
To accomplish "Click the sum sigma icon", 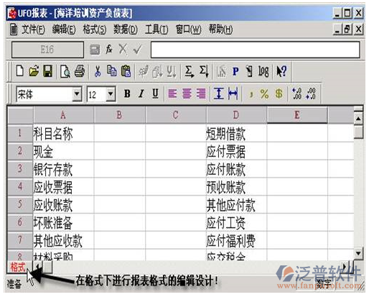I will tap(189, 71).
